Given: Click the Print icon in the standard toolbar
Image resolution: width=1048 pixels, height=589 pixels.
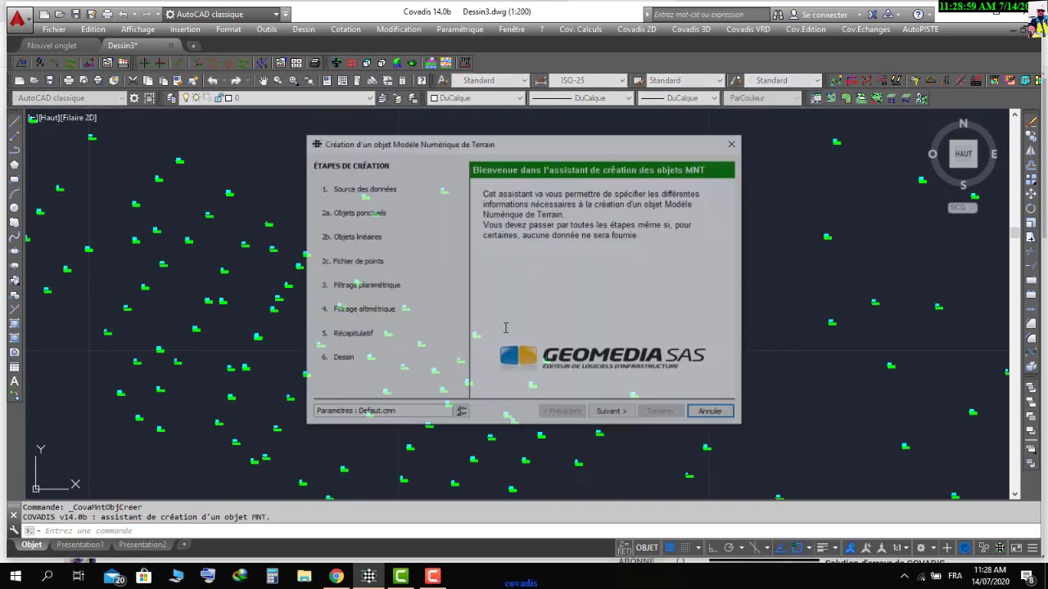Looking at the screenshot, I should click(x=69, y=80).
